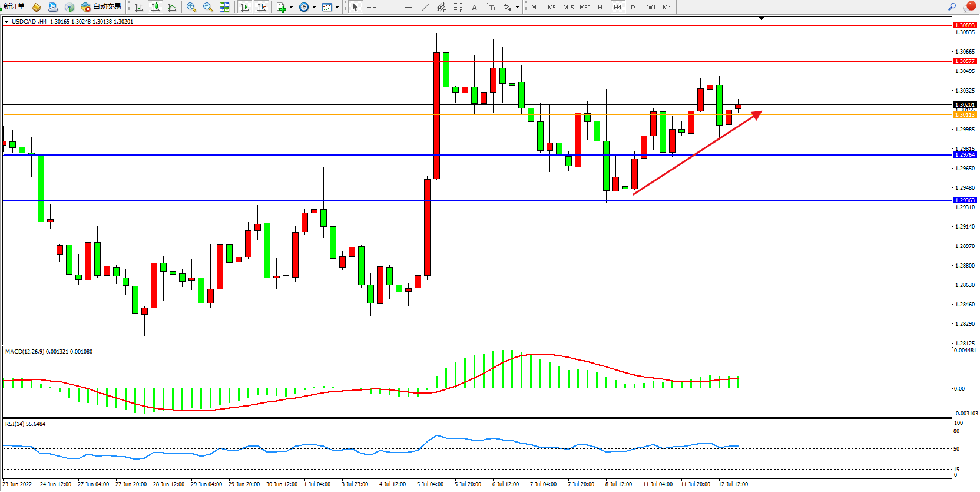Click the chat notification badge icon
This screenshot has height=492, width=980.
[969, 7]
